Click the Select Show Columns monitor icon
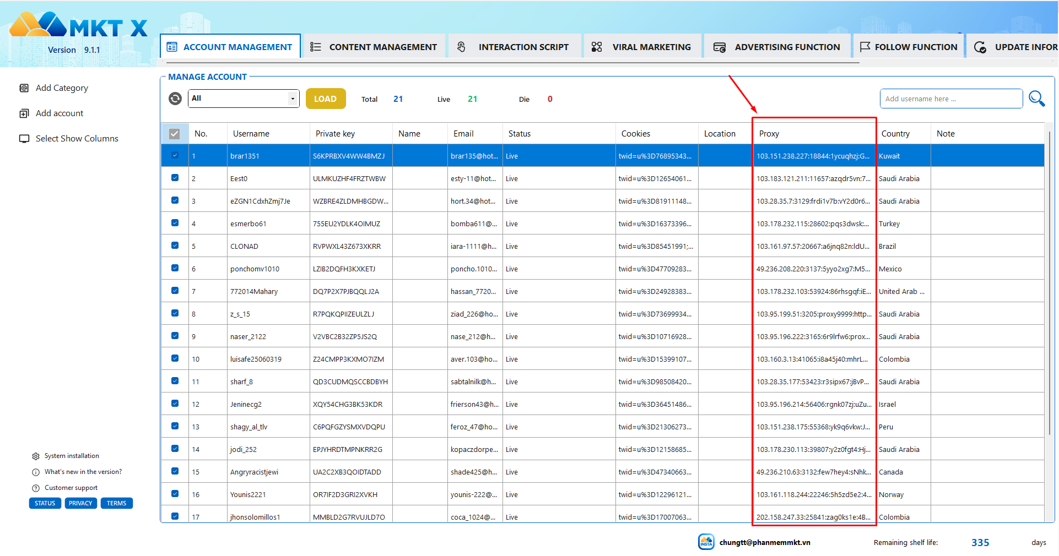1059x556 pixels. (x=24, y=139)
